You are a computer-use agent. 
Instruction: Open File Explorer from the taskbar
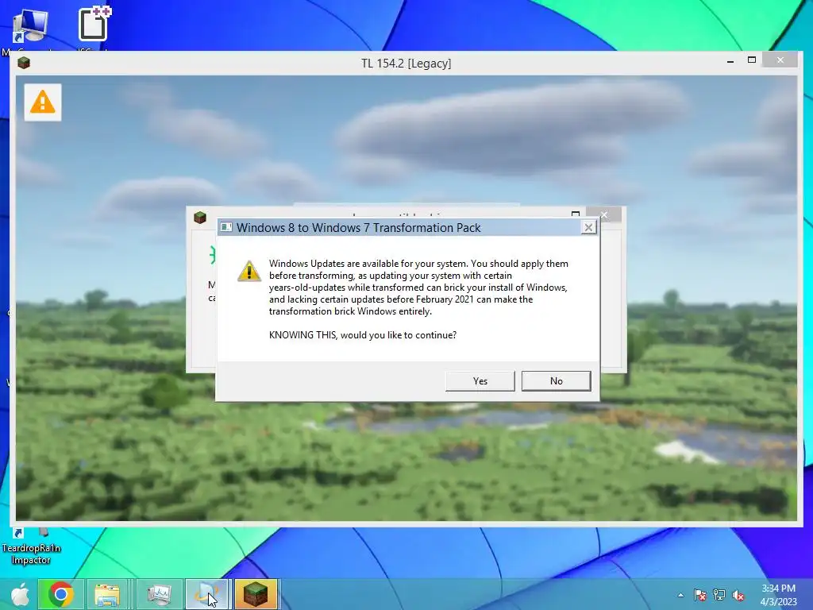(x=107, y=594)
